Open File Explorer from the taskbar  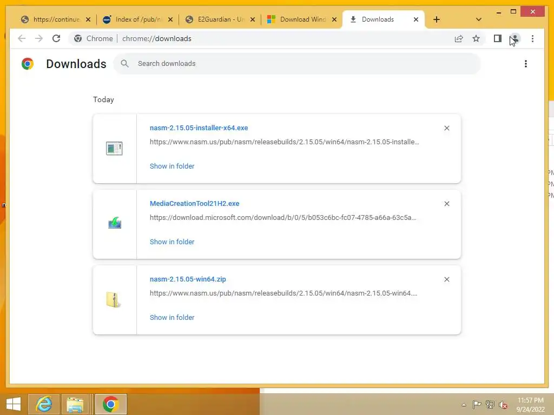pos(75,404)
